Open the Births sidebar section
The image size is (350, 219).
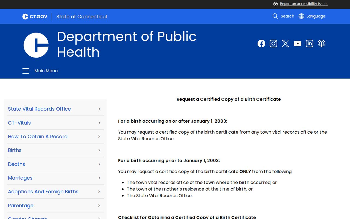[15, 150]
